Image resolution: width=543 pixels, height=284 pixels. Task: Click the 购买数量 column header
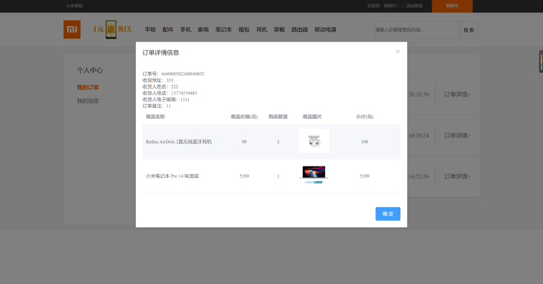(x=278, y=117)
